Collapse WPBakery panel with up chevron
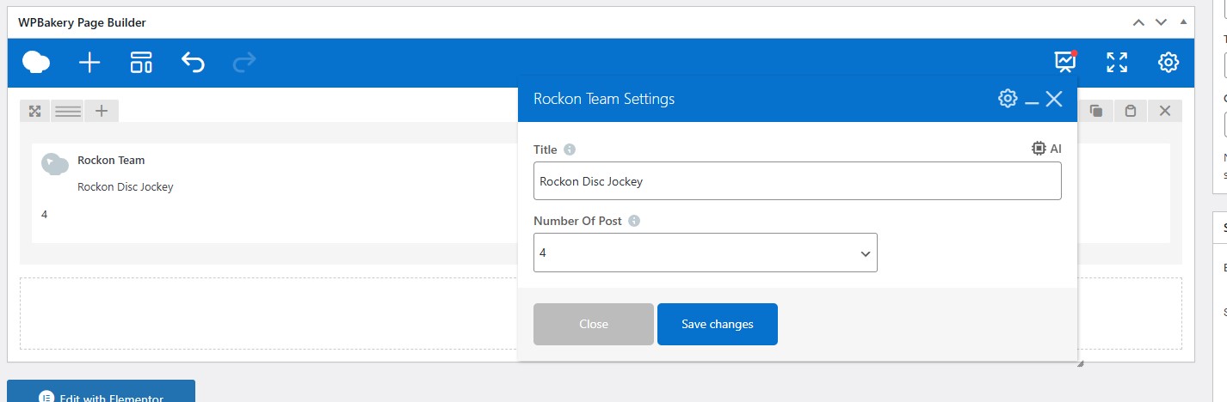1227x402 pixels. click(x=1138, y=22)
